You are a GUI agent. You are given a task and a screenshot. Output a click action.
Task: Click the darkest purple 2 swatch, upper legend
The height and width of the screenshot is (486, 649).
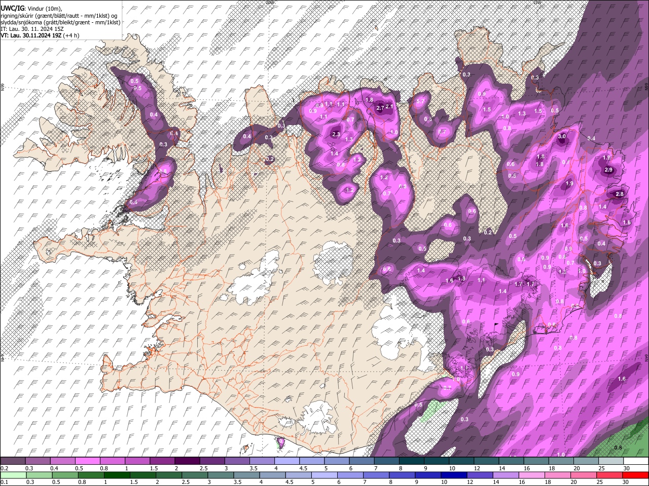tap(187, 461)
